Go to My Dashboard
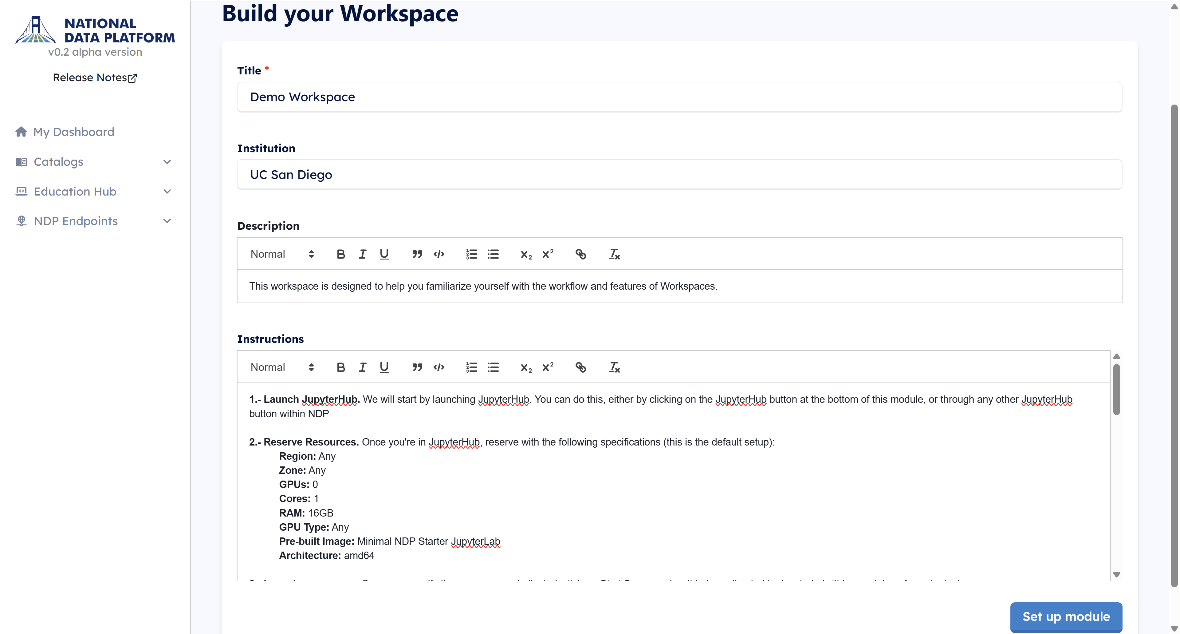The image size is (1180, 634). (73, 132)
